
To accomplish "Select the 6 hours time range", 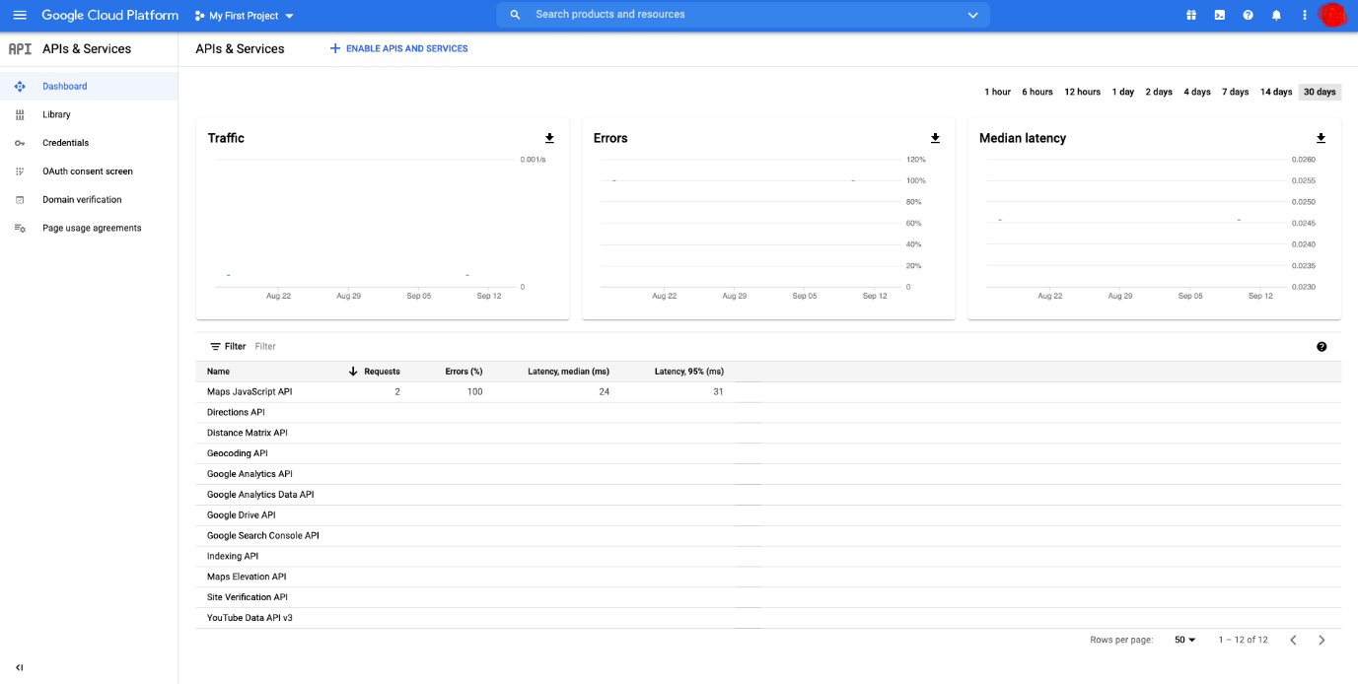I will (1037, 92).
